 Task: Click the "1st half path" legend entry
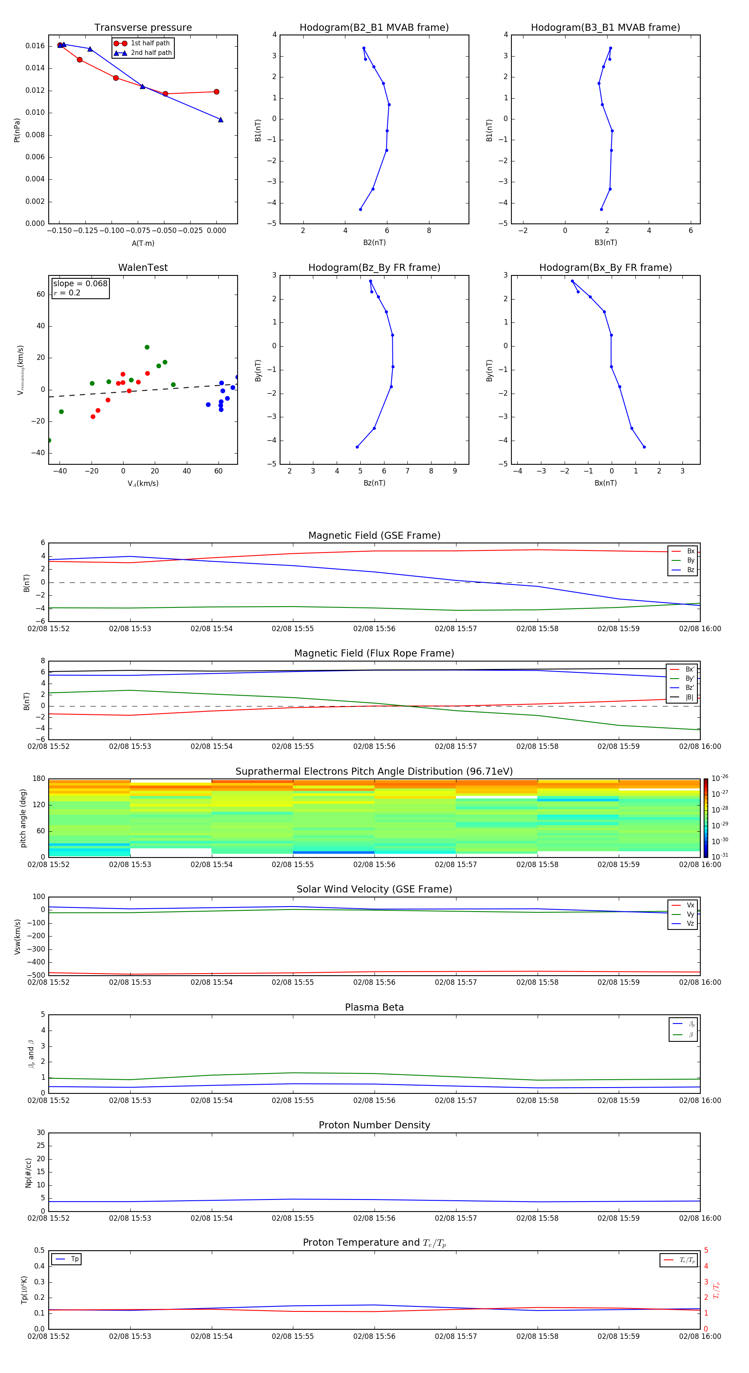coord(142,43)
